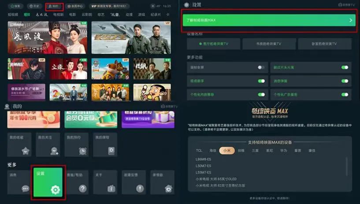
Task: Open 我的课程 video course tile
Action: (x=105, y=145)
